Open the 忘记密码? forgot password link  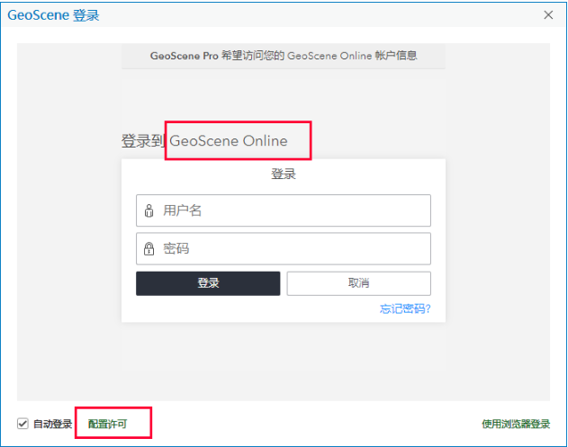(x=405, y=308)
